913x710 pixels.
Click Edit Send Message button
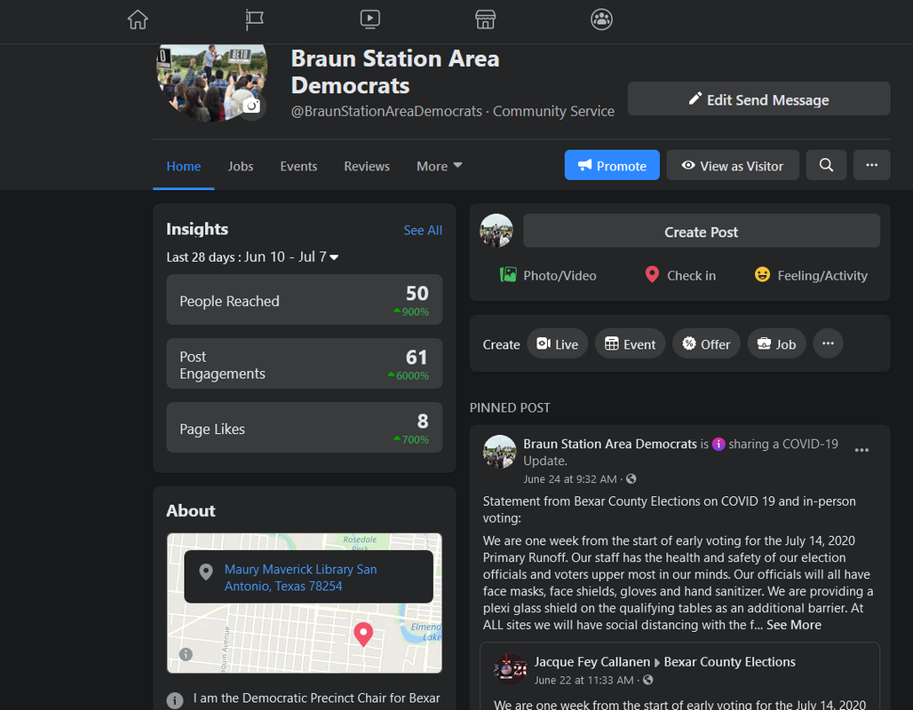(x=758, y=99)
